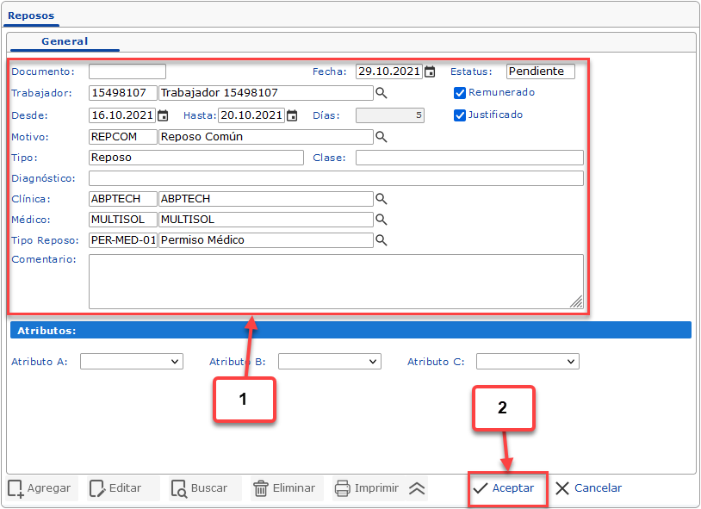Viewport: 701px width, 509px height.
Task: Click the Fecha date field
Action: coord(389,71)
